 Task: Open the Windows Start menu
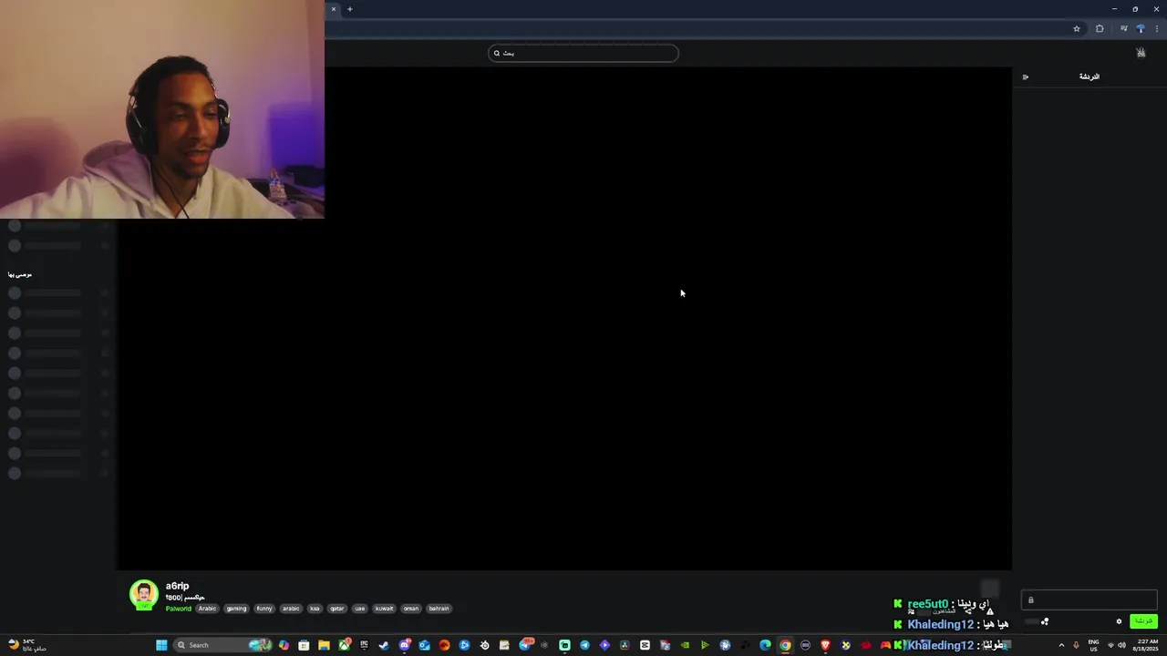pos(161,645)
